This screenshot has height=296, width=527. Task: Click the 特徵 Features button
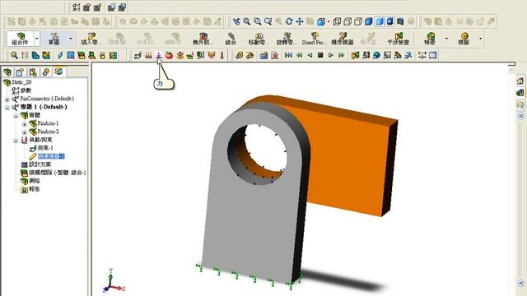point(430,39)
